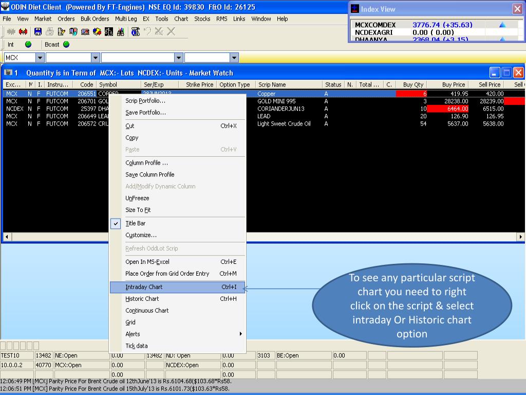526x395 pixels.
Task: Click the ODIN application logo icon
Action: coord(5,6)
